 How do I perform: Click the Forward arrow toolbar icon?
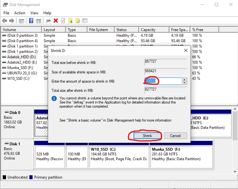[12, 21]
